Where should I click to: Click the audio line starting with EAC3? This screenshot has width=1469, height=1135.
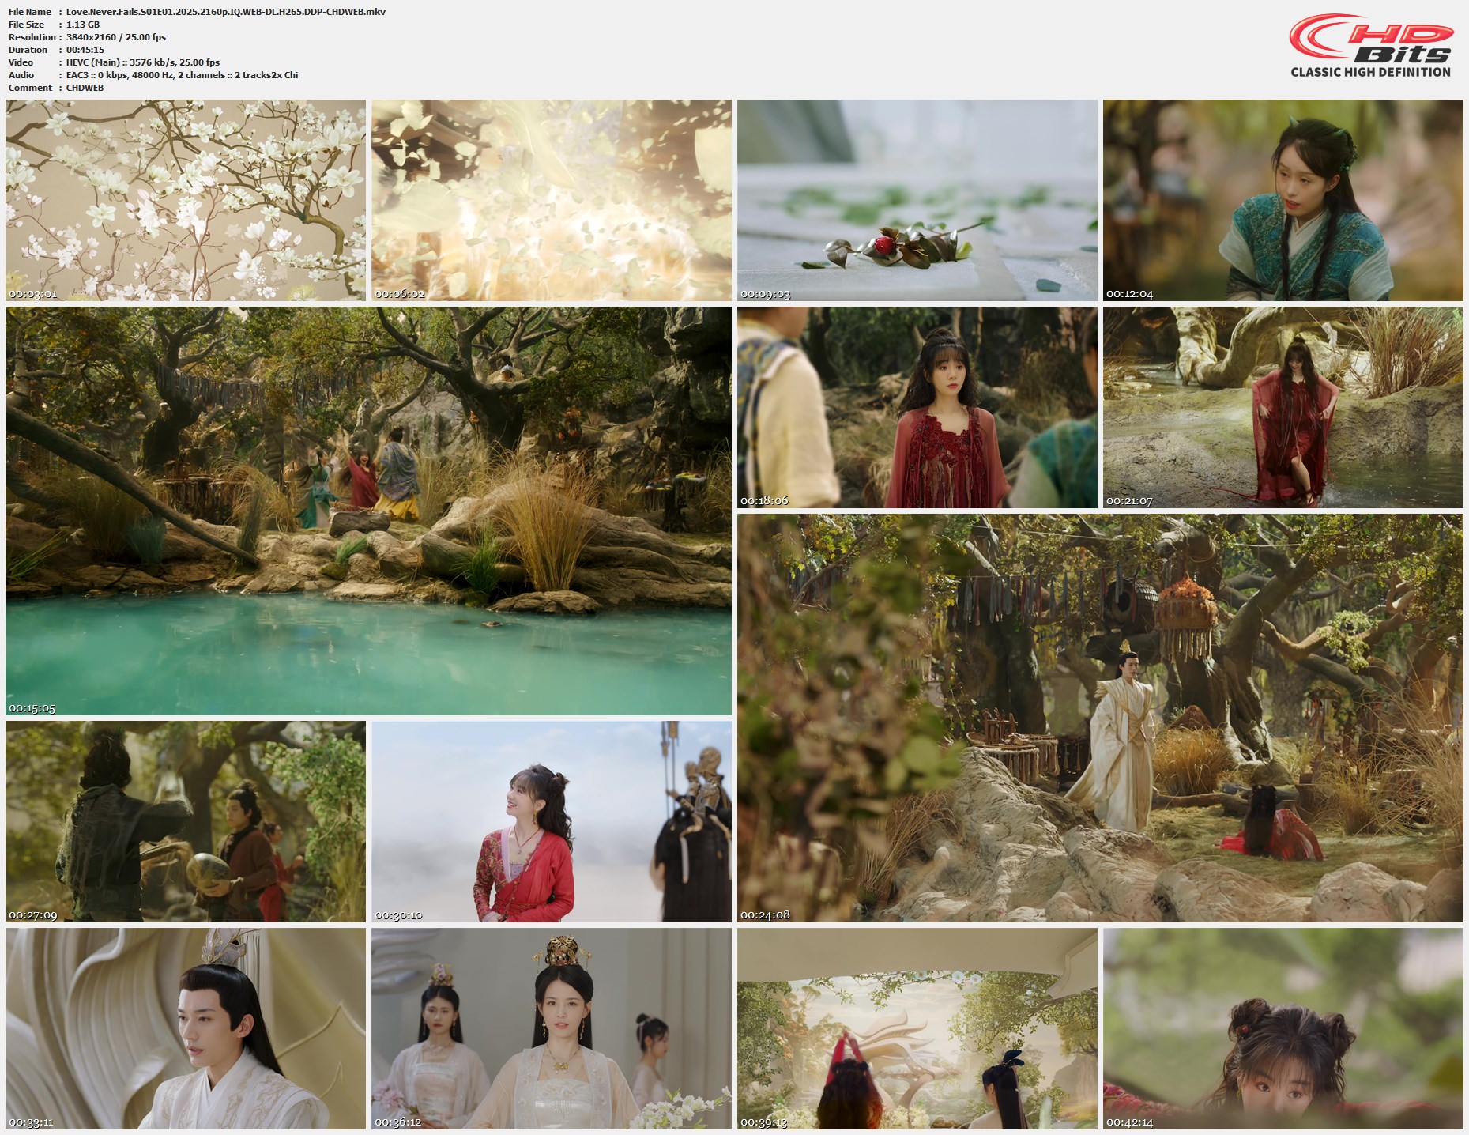tap(183, 75)
